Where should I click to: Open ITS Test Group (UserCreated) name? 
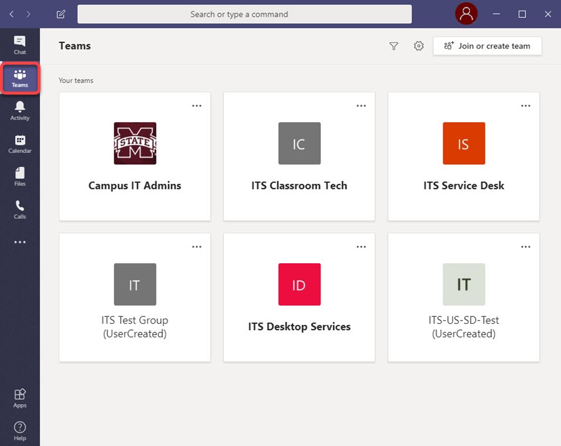point(135,327)
